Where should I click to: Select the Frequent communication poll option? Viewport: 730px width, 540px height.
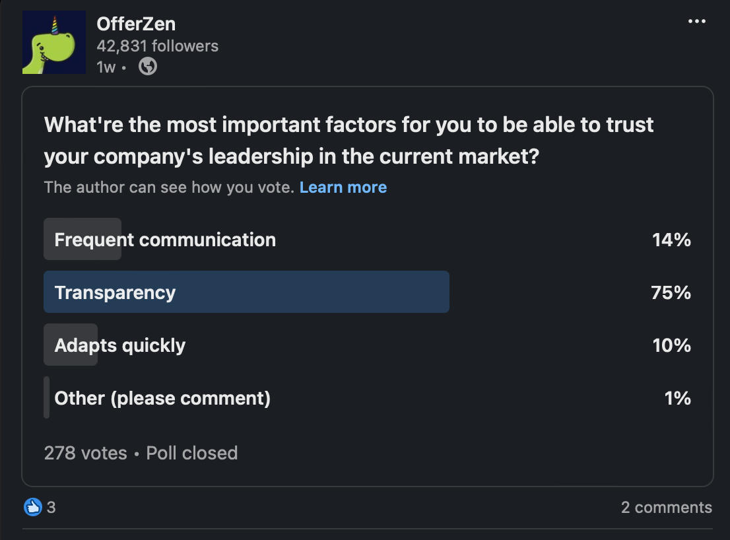tap(165, 240)
